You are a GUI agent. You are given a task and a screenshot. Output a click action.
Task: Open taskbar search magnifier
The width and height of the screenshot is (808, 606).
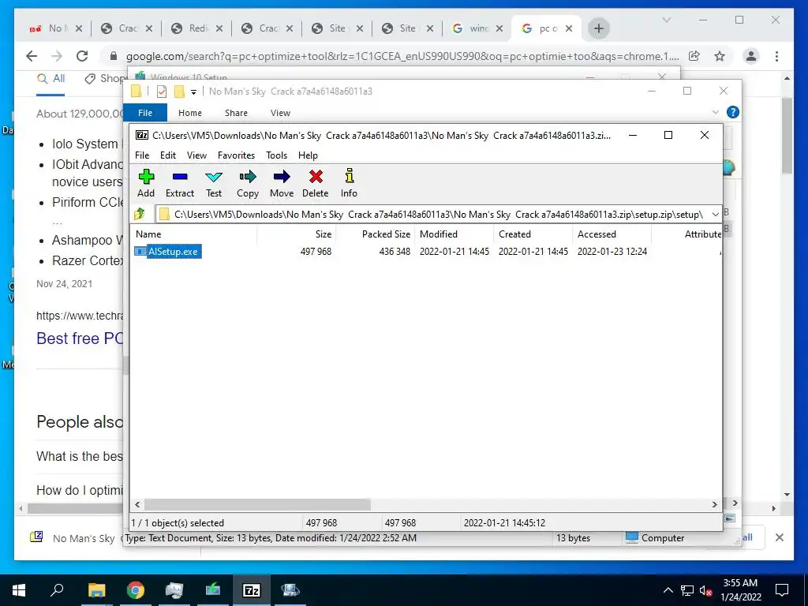(x=57, y=590)
